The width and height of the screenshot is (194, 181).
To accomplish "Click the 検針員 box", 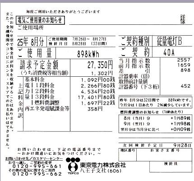I will click(x=171, y=167).
